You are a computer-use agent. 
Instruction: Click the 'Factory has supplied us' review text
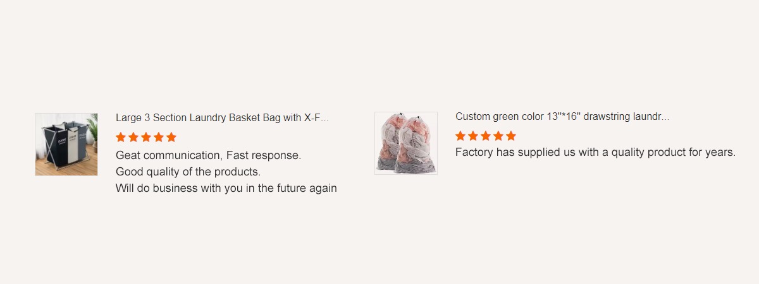click(595, 152)
